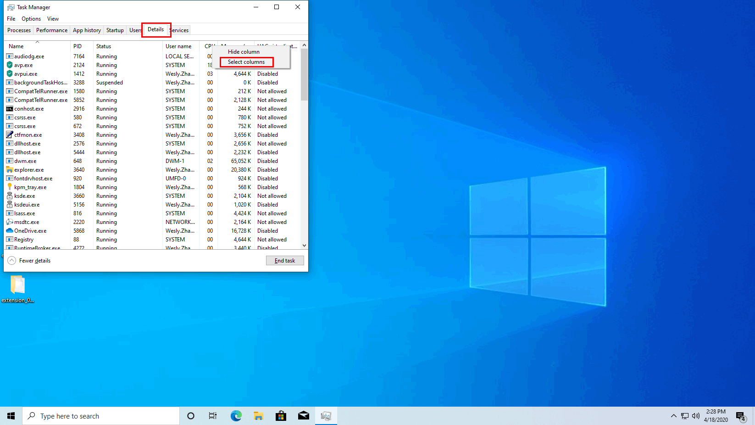
Task: Collapse with Fewer details
Action: click(x=29, y=260)
